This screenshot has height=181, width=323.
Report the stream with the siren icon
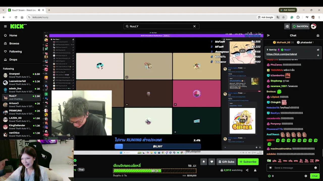tap(255, 170)
